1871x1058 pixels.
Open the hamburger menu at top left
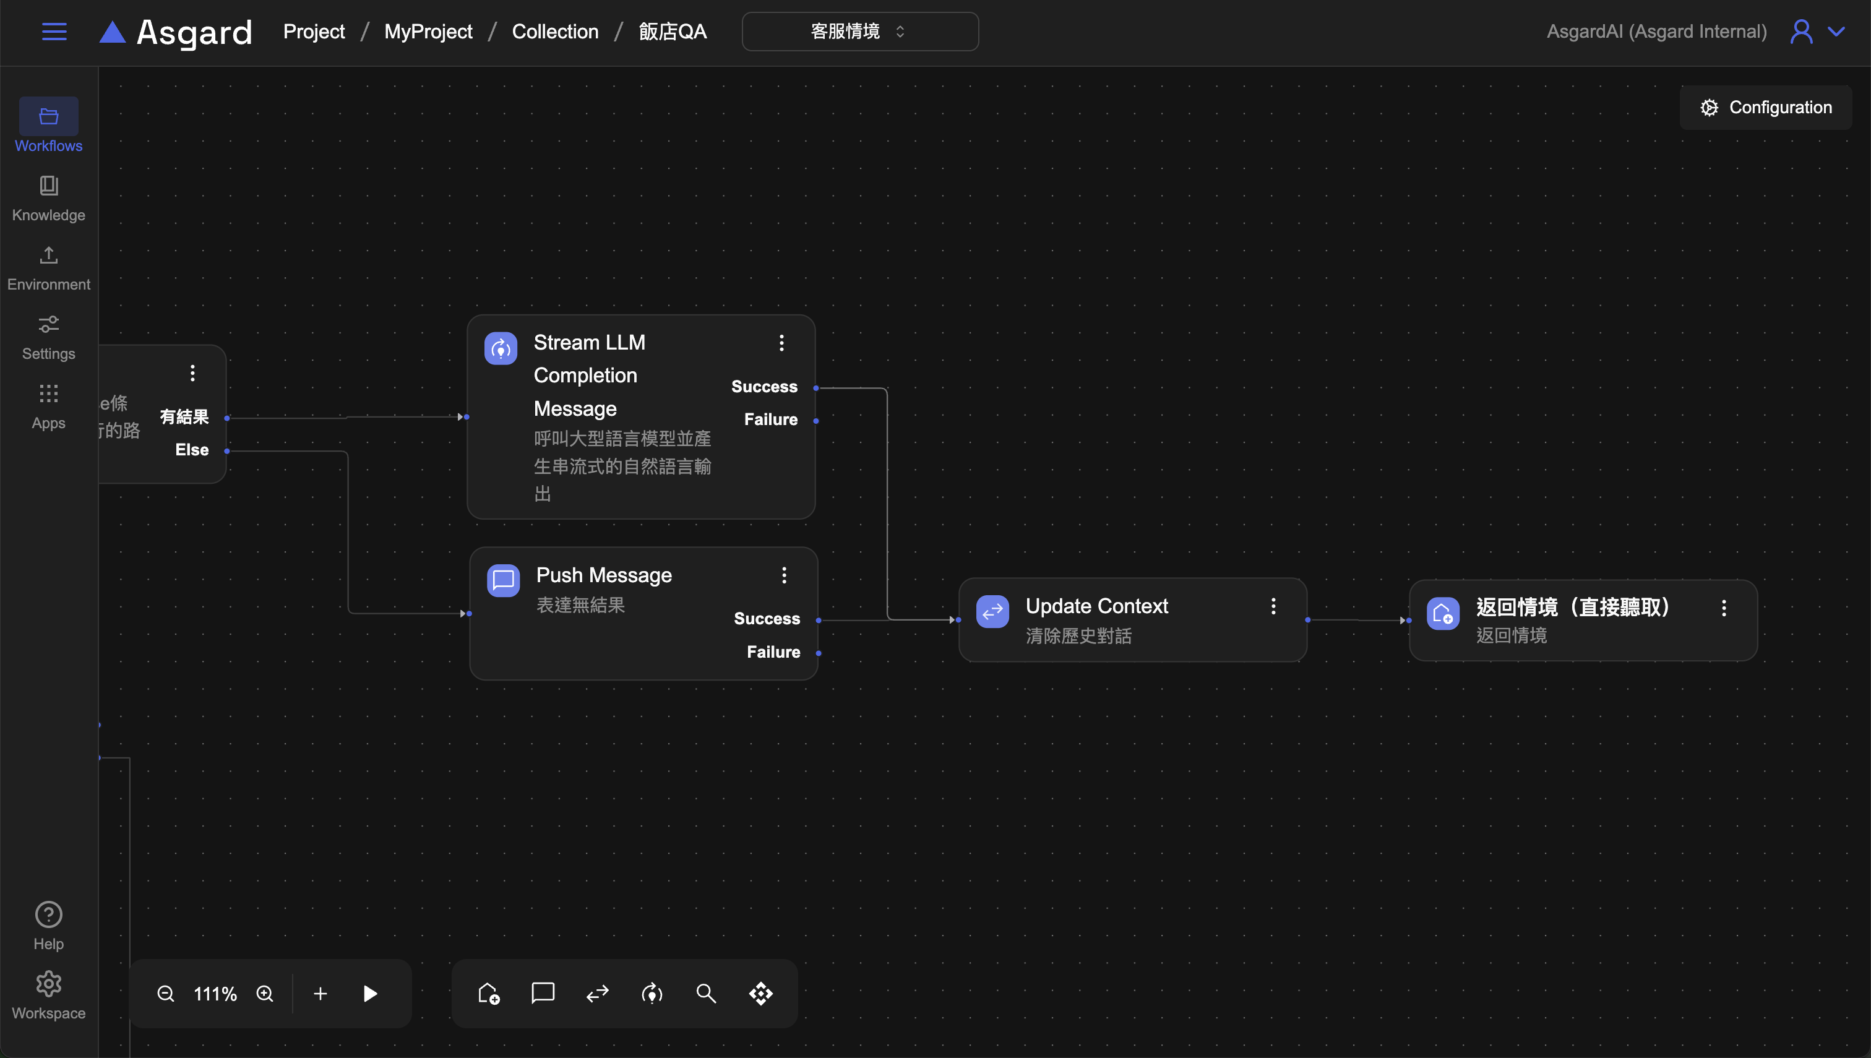54,32
